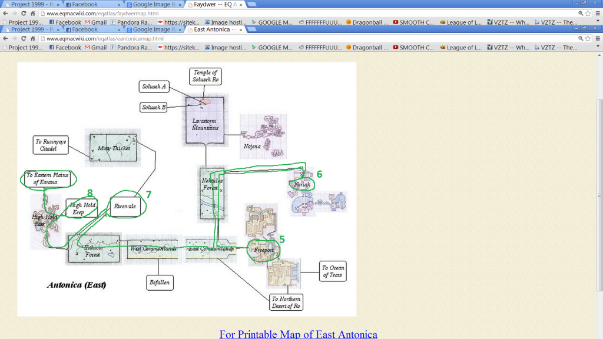Open Gmail bookmark in East Antonica window
Screen dimensions: 603x339
pos(95,48)
